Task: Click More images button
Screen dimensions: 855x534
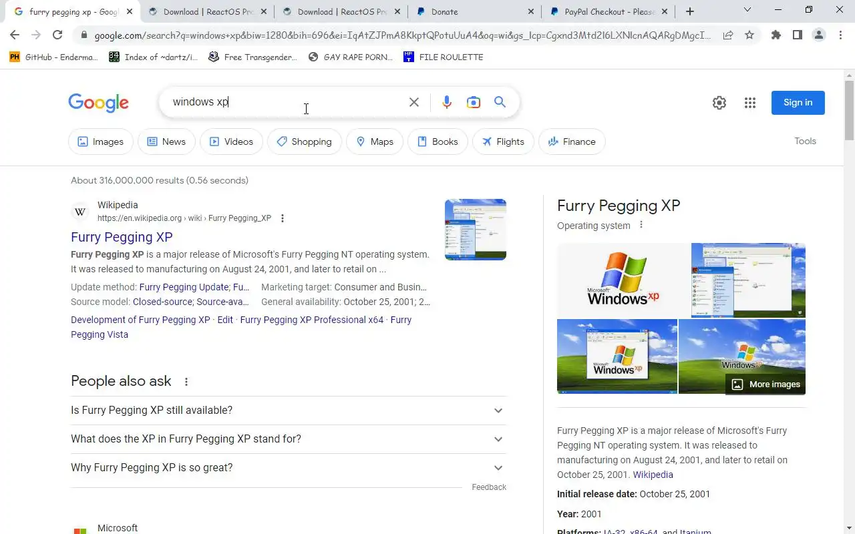Action: tap(765, 384)
